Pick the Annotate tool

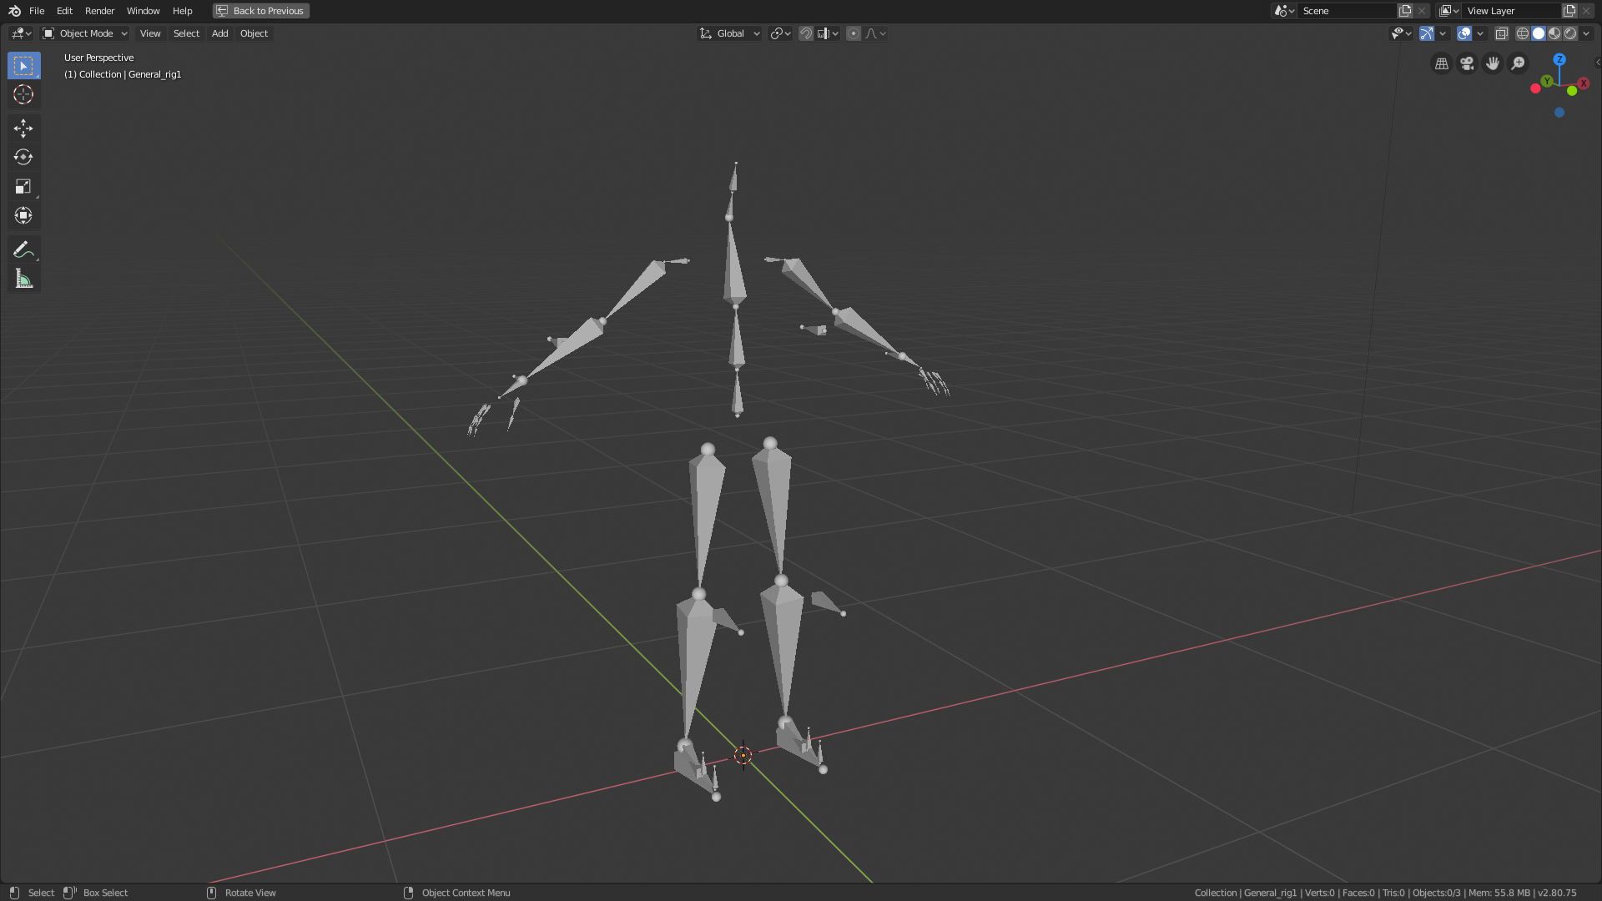coord(23,248)
